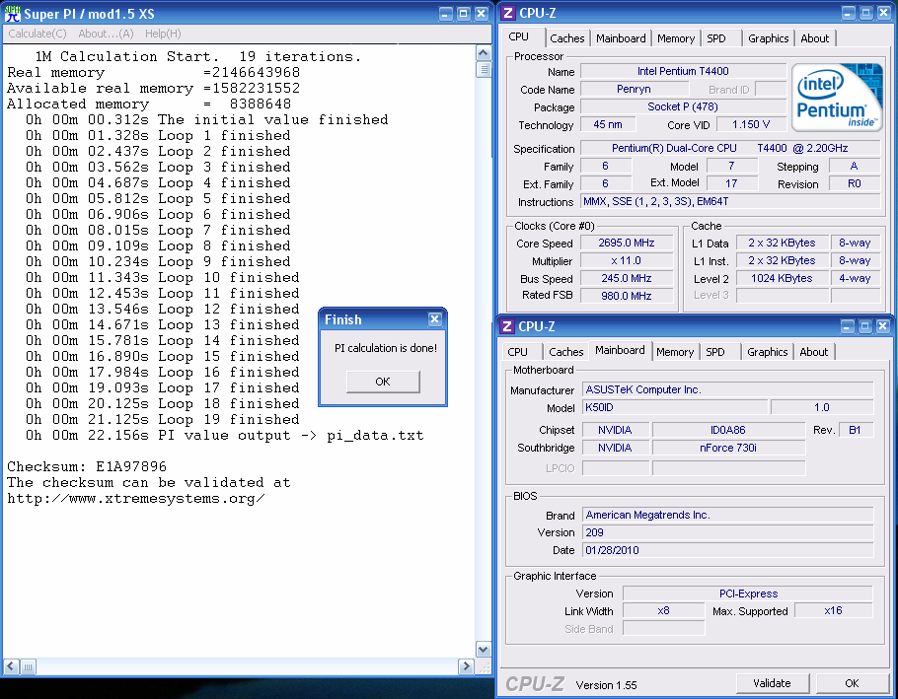
Task: Click the Core Speed value 2695.0 MHz
Action: [x=627, y=243]
